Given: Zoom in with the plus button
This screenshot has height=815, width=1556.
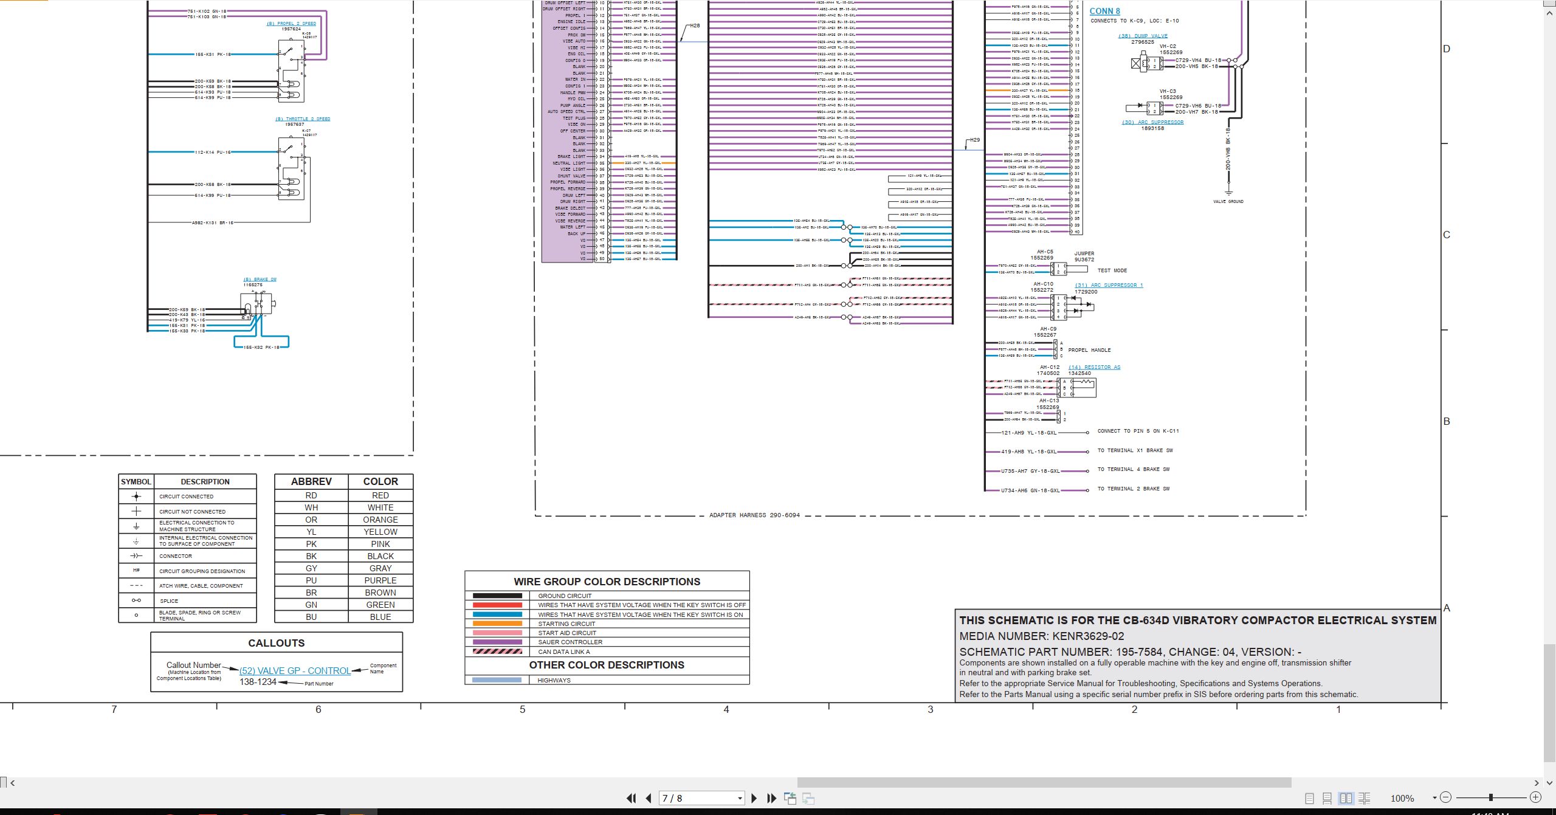Looking at the screenshot, I should (x=1536, y=797).
